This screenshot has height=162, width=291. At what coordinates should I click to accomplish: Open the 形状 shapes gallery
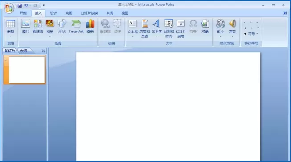click(62, 28)
